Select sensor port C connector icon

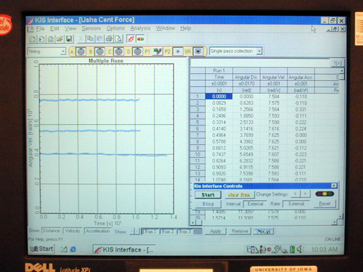coord(119,51)
